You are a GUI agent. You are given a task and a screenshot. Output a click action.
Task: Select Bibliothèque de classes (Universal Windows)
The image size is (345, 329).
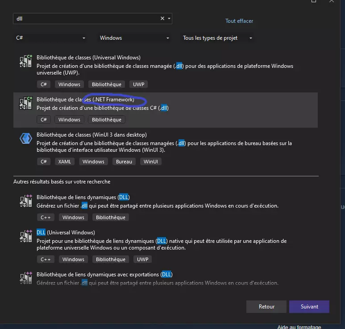88,58
